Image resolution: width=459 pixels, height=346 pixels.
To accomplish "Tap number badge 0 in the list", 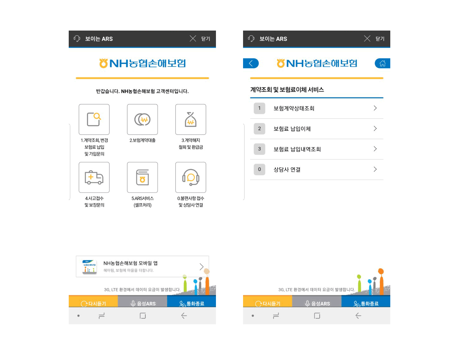I will (x=259, y=170).
